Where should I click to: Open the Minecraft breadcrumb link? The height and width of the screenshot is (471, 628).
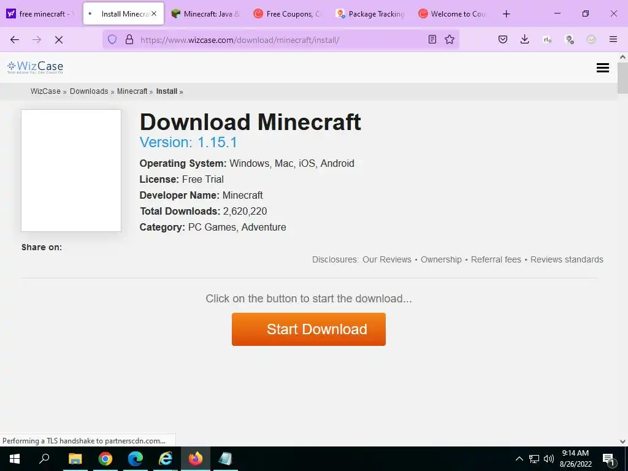(132, 91)
